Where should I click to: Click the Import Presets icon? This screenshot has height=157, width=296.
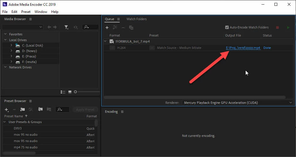click(x=40, y=110)
